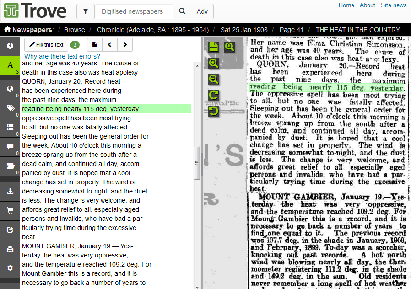Open the tags sidebar panel
The height and width of the screenshot is (289, 411).
point(10,108)
